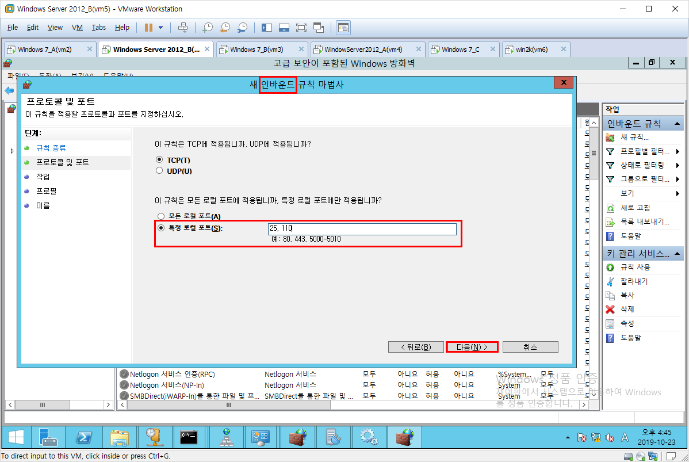Open Server Manager from taskbar

(x=48, y=437)
